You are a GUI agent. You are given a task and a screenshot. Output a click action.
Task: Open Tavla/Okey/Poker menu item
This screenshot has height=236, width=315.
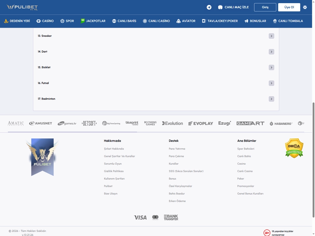coord(220,21)
